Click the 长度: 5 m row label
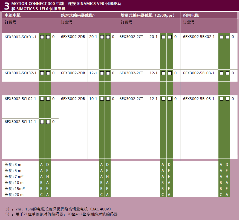The width and height of the screenshot is (239, 220). [x=13, y=171]
